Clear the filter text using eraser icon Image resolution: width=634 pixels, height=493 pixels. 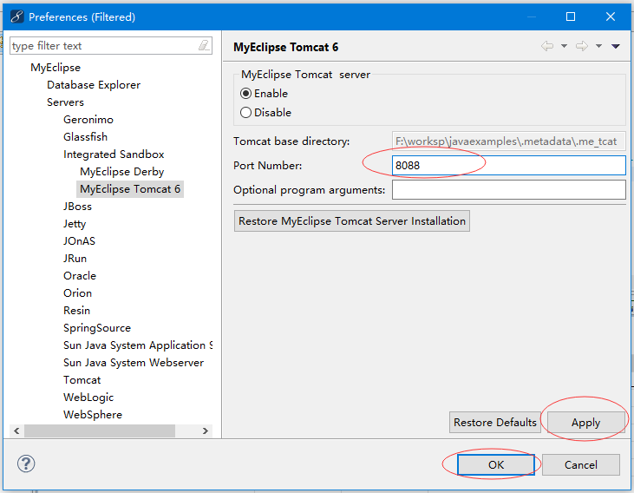204,45
